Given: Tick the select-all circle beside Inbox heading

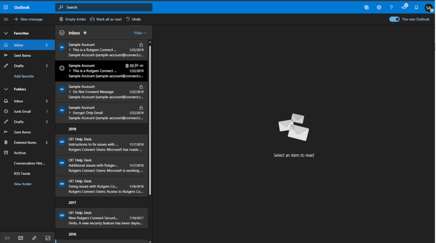Looking at the screenshot, I should point(62,33).
